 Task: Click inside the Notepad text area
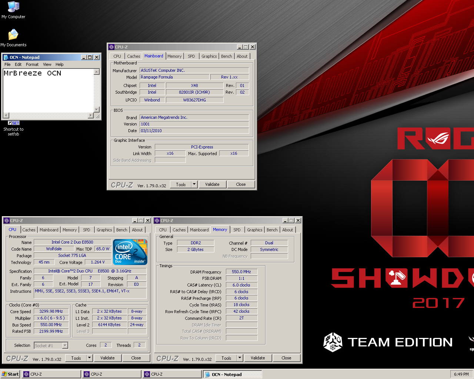(x=48, y=91)
